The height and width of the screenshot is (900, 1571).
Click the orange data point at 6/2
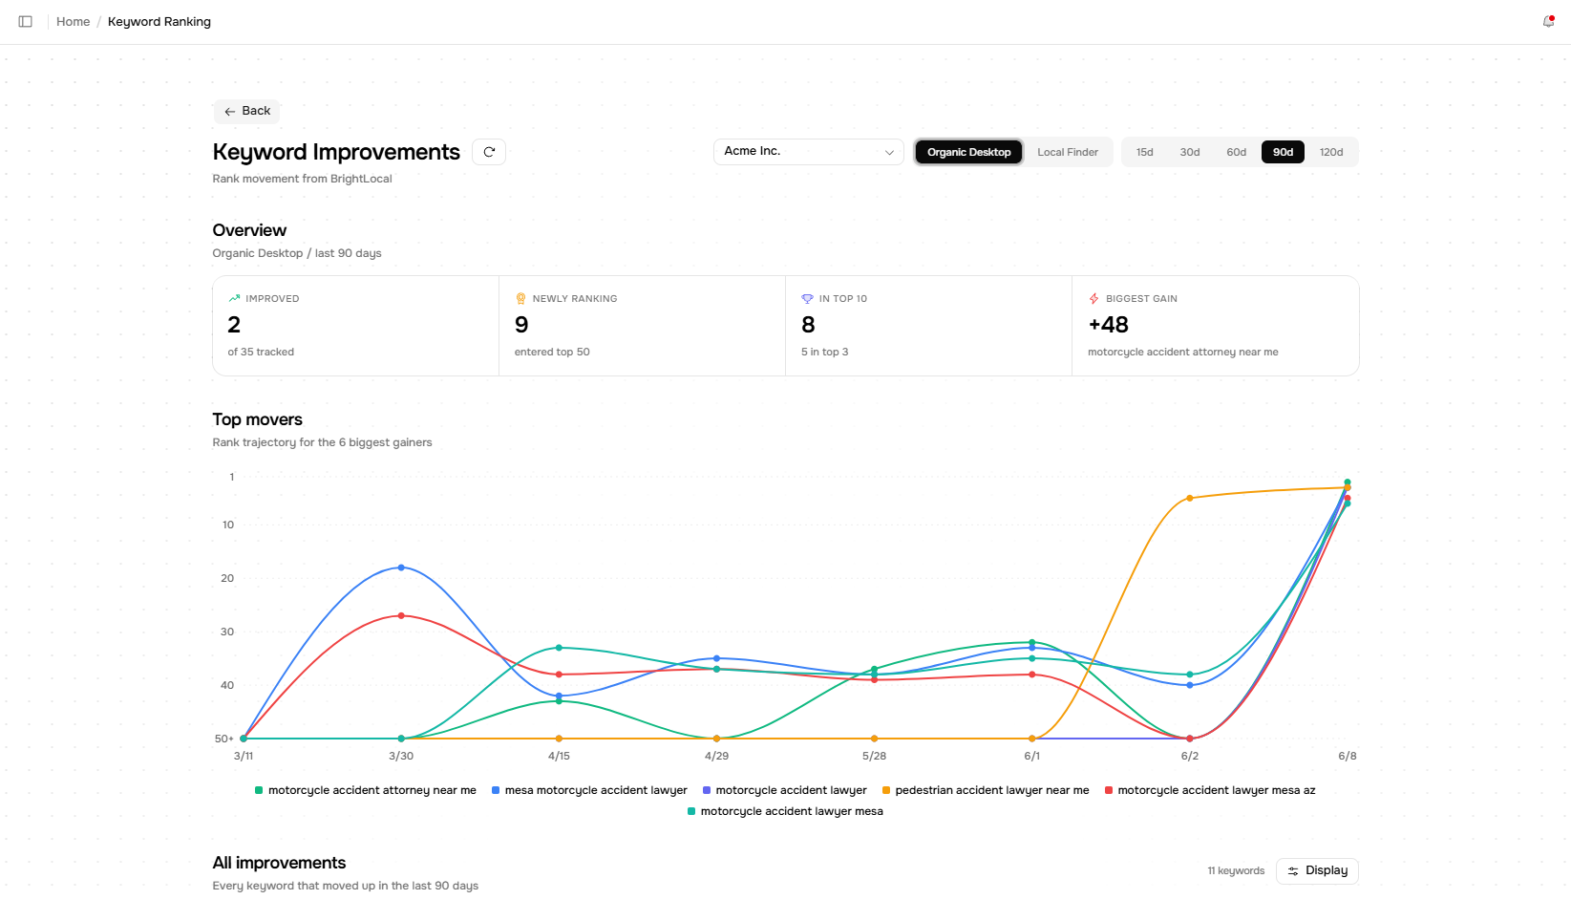(1189, 498)
